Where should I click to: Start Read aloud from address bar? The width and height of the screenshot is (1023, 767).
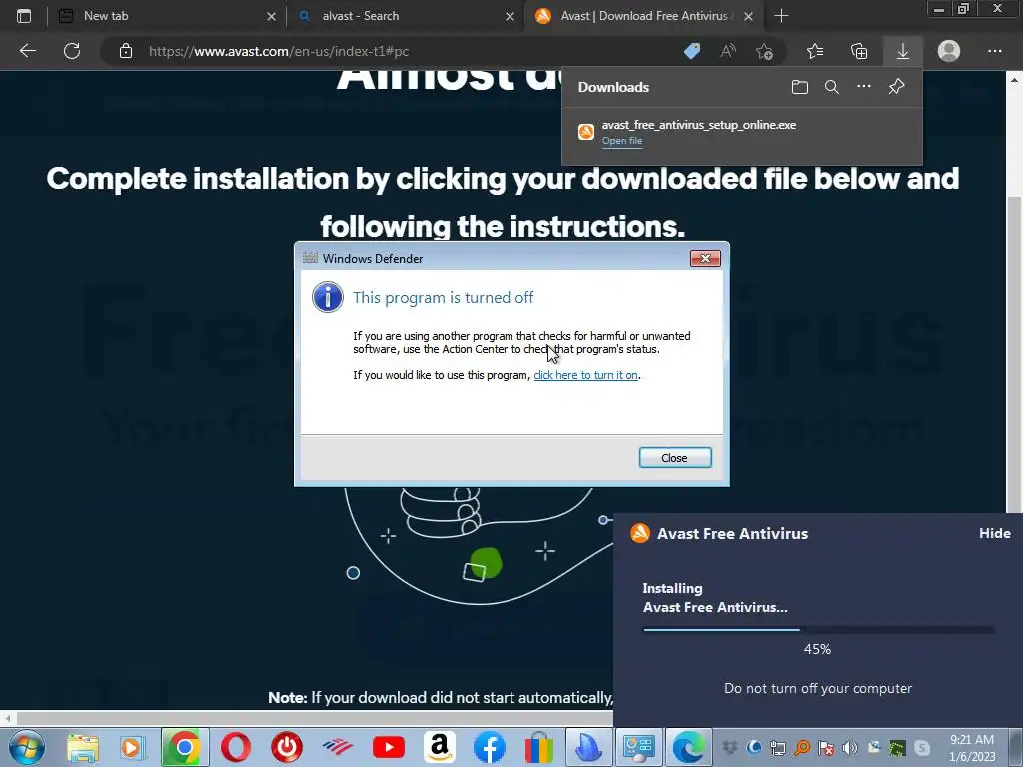728,51
